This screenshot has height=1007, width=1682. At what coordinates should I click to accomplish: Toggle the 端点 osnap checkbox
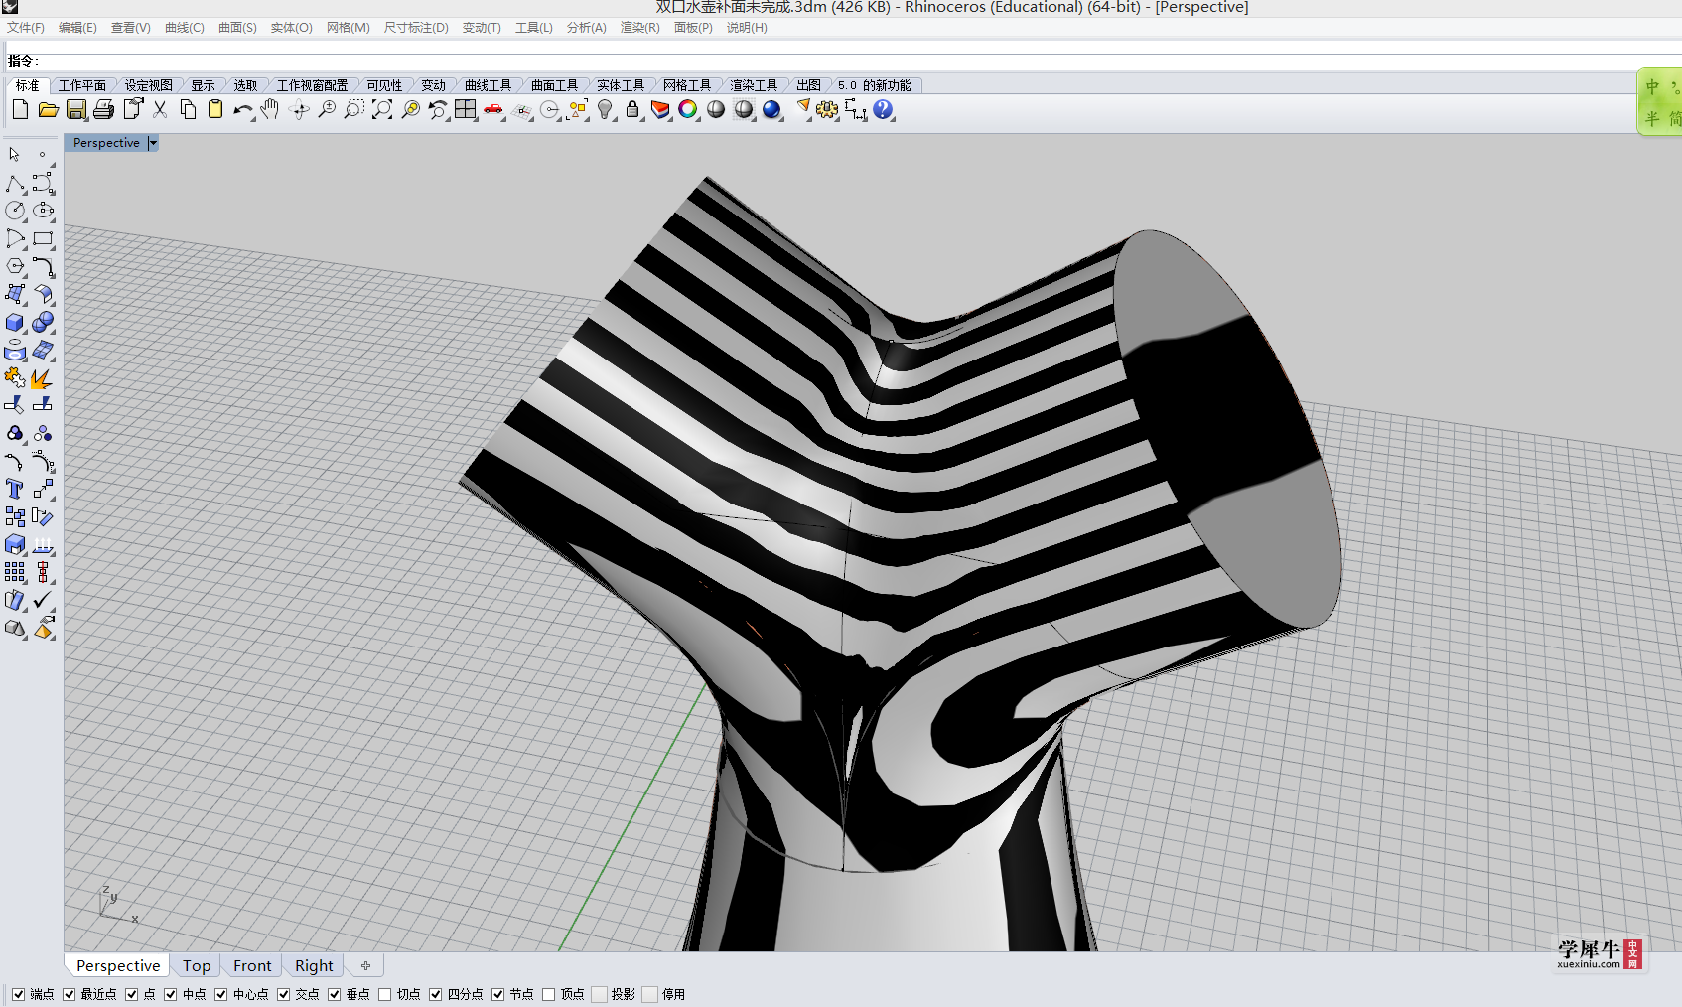[x=18, y=994]
